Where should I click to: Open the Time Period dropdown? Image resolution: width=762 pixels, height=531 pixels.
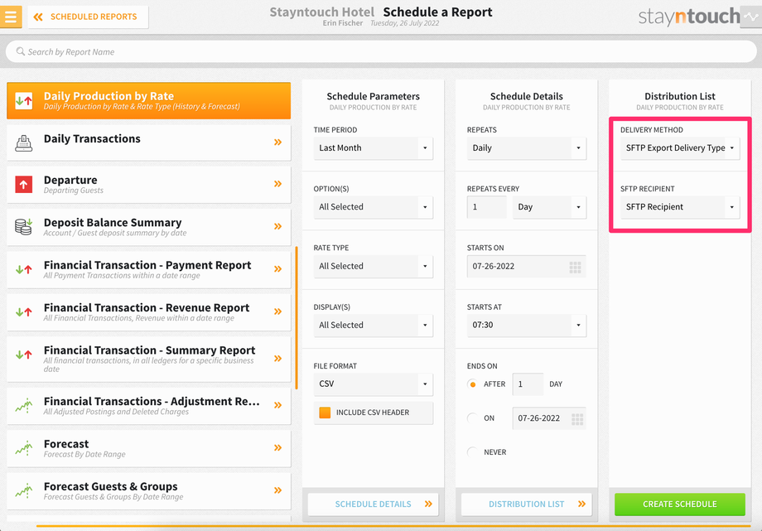pyautogui.click(x=374, y=147)
